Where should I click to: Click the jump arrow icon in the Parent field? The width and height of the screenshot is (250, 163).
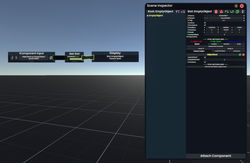[x=205, y=18]
